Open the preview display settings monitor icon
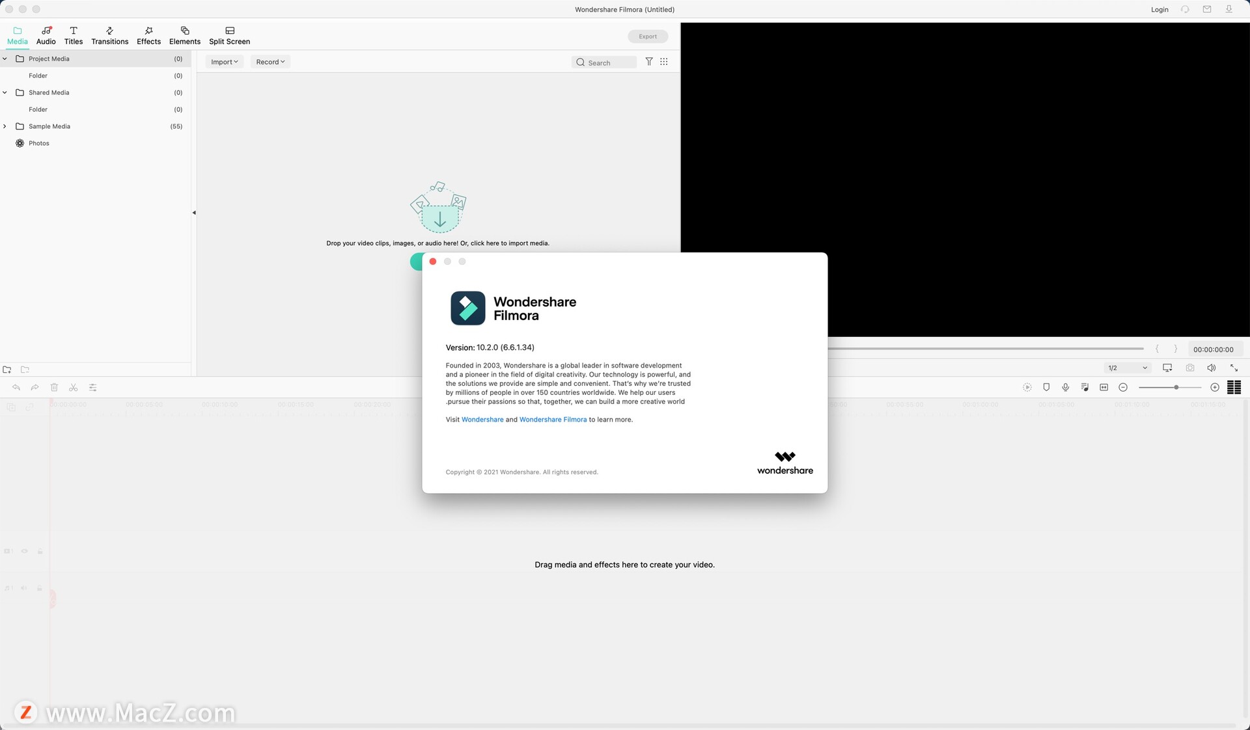1250x730 pixels. [x=1167, y=368]
